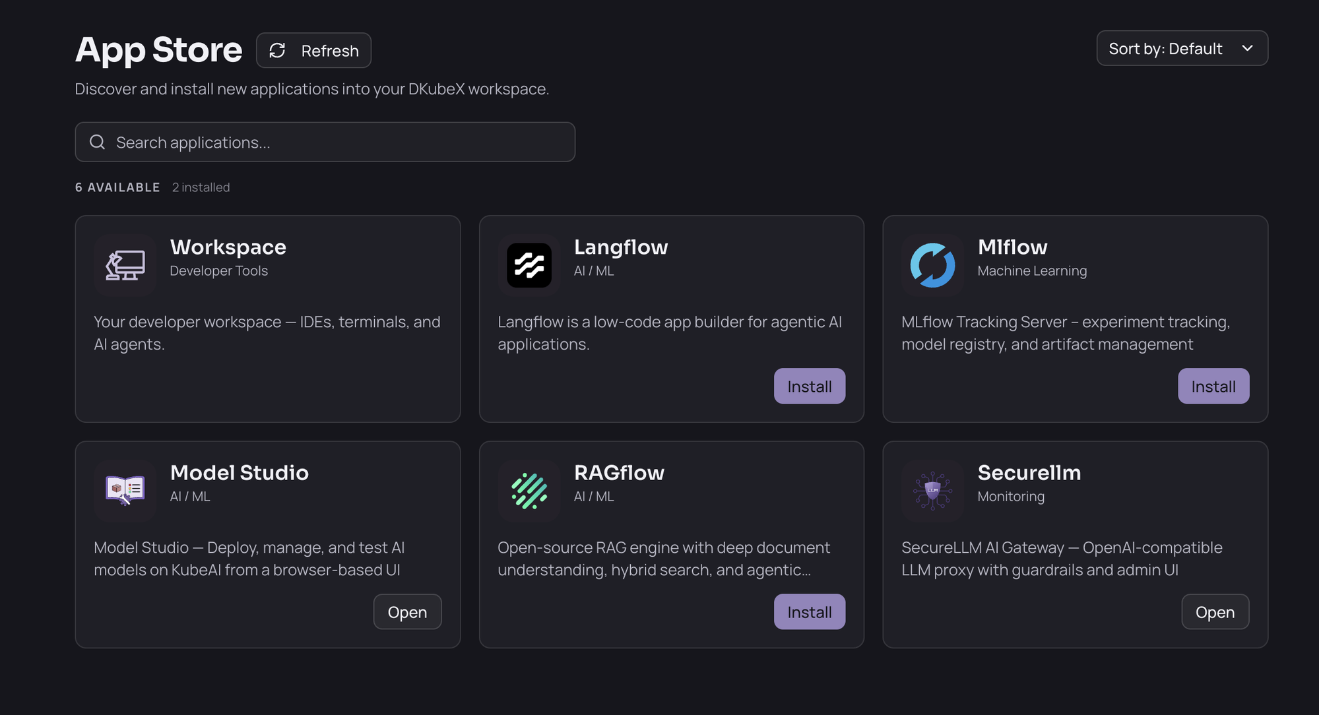This screenshot has height=715, width=1319.
Task: Click Langflow's AI / ML category label
Action: pos(594,270)
